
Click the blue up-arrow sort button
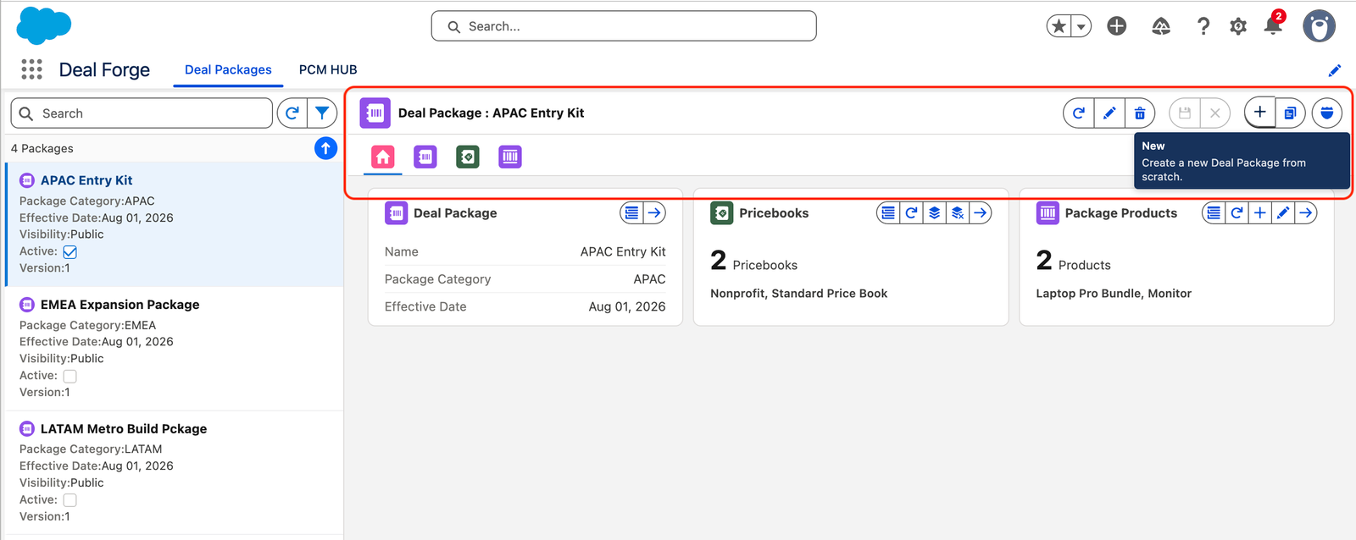(325, 148)
